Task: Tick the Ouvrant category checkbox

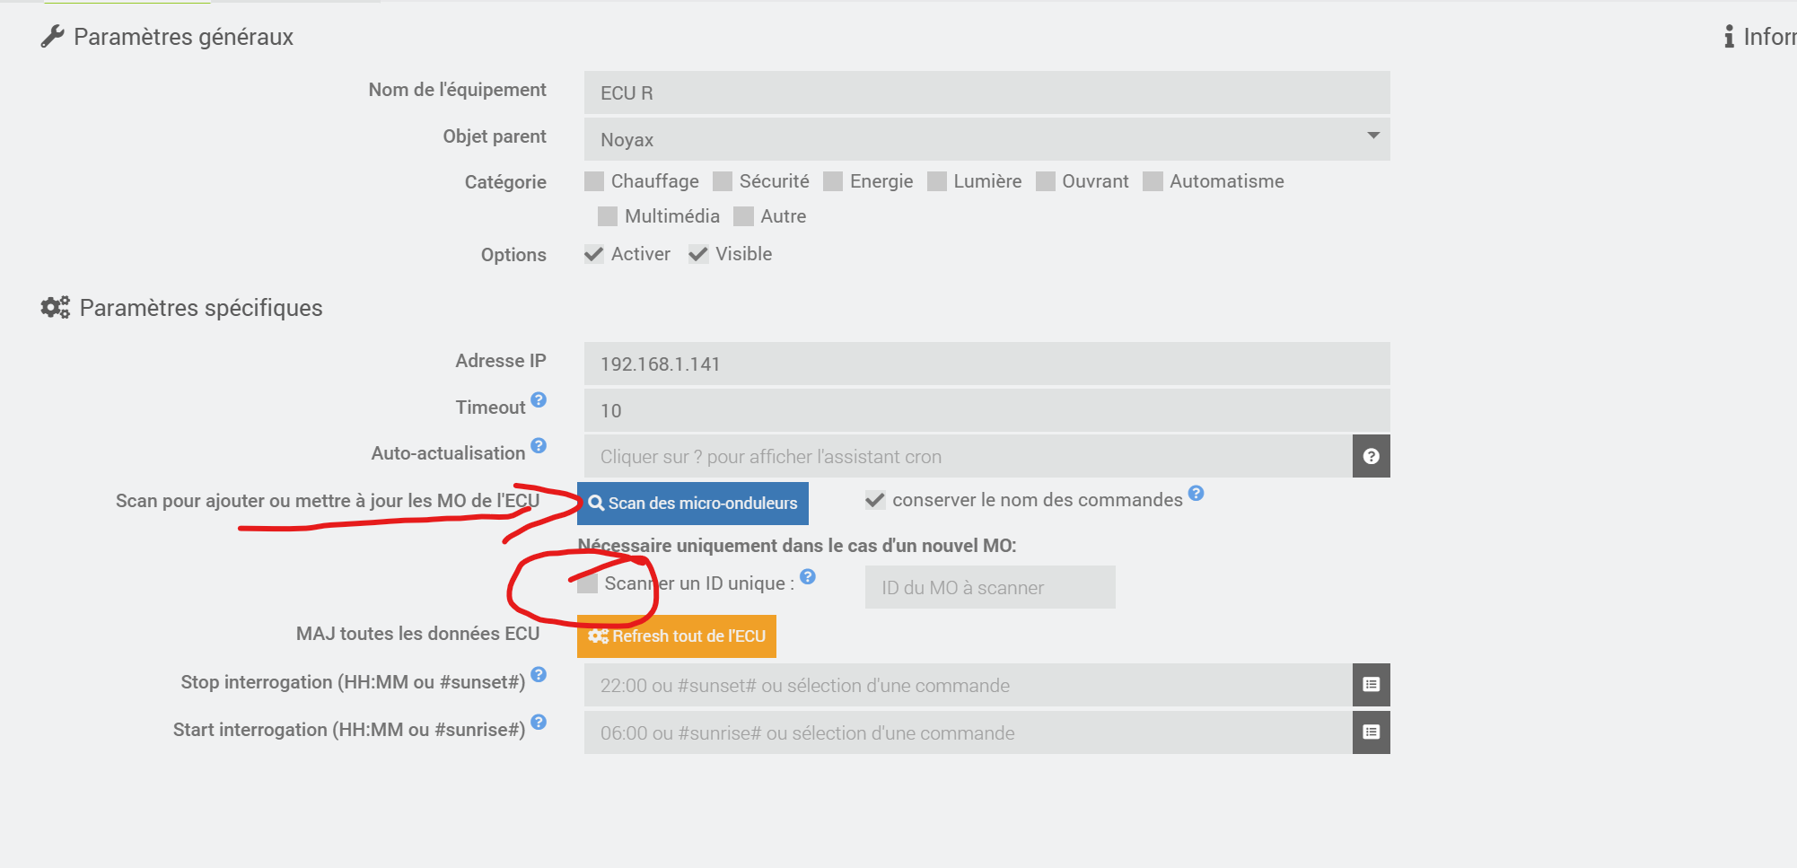Action: coord(1046,181)
